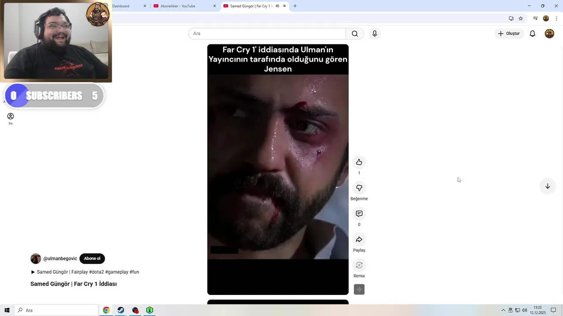Viewport: 563px width, 316px height.
Task: Open a new browser tab with plus
Action: [x=295, y=6]
